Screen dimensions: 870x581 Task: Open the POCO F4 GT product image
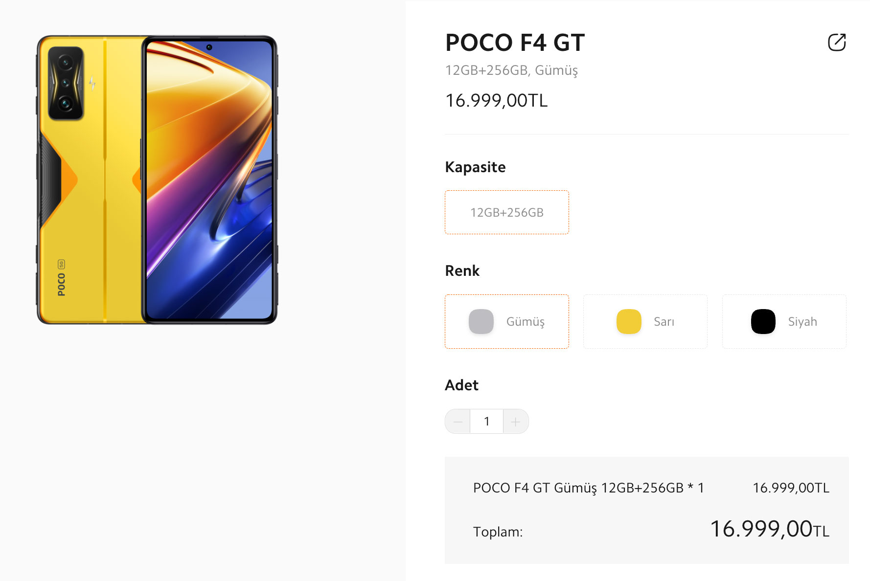[157, 179]
